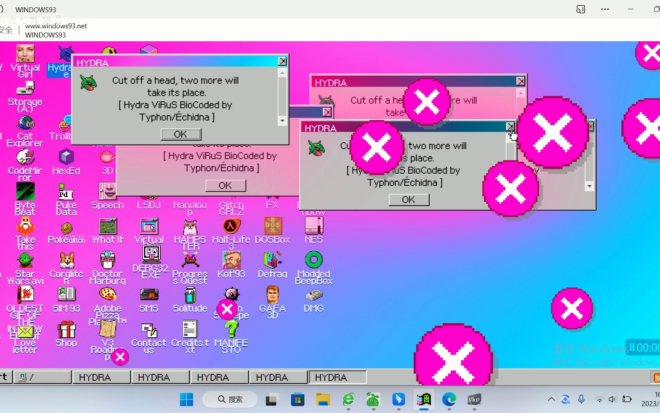Open Adobe Pizza Player icon
The width and height of the screenshot is (660, 413).
108,305
